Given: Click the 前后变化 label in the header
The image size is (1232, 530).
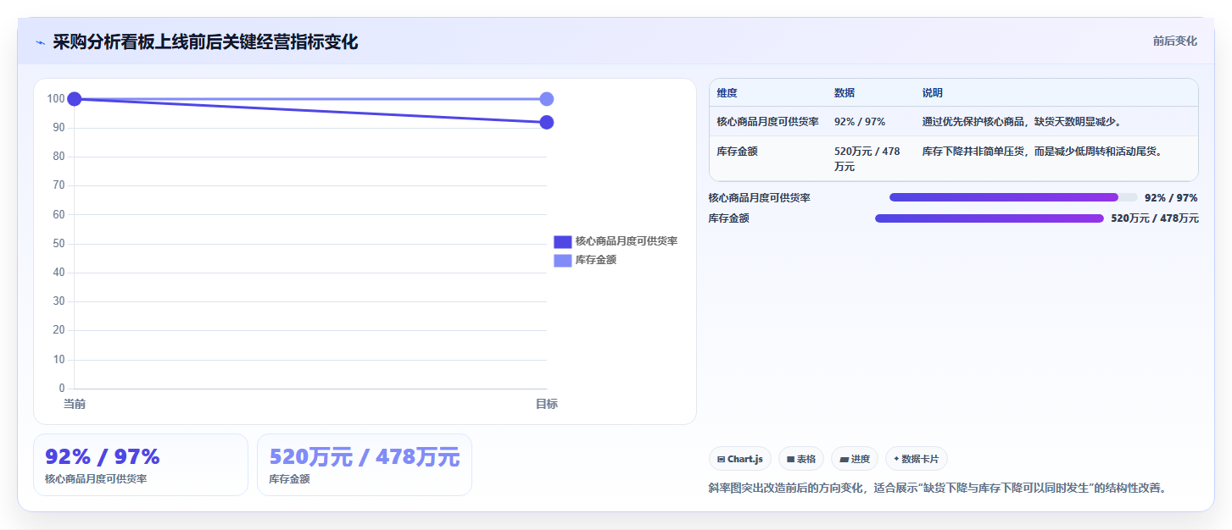Looking at the screenshot, I should [x=1174, y=41].
